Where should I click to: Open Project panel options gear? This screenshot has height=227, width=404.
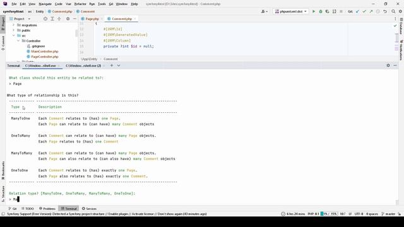(x=68, y=19)
